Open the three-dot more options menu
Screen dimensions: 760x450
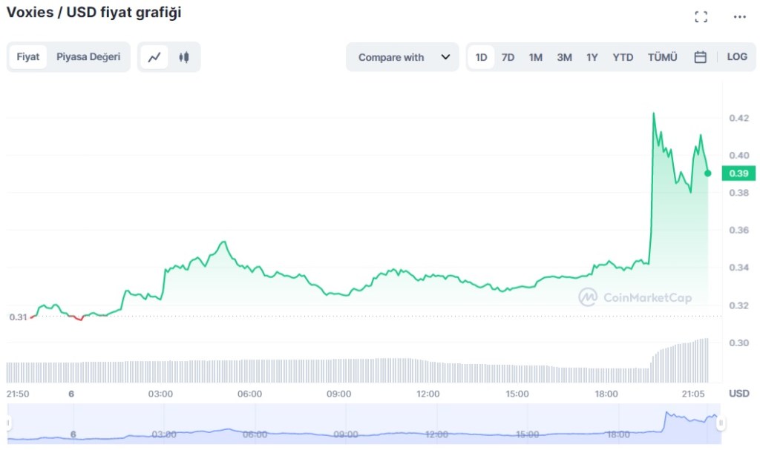[x=740, y=17]
